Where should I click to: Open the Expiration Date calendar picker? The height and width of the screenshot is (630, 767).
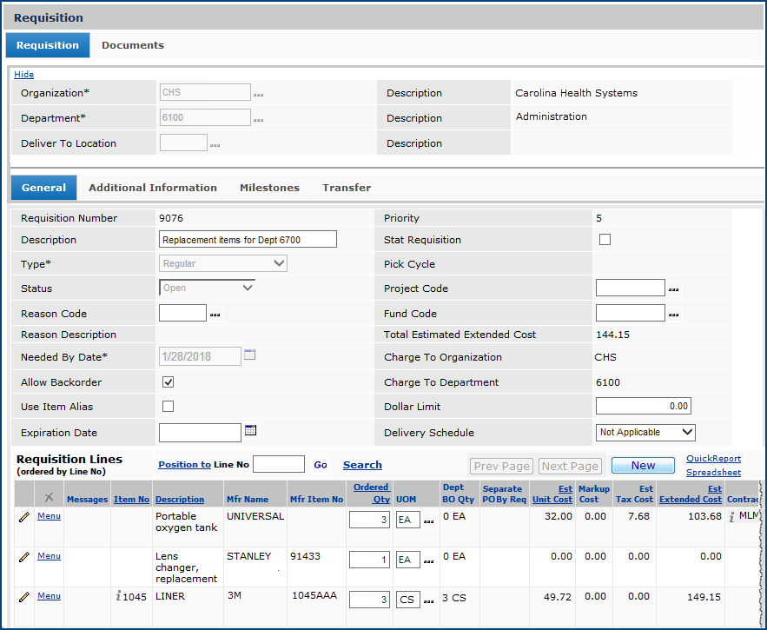pyautogui.click(x=251, y=430)
